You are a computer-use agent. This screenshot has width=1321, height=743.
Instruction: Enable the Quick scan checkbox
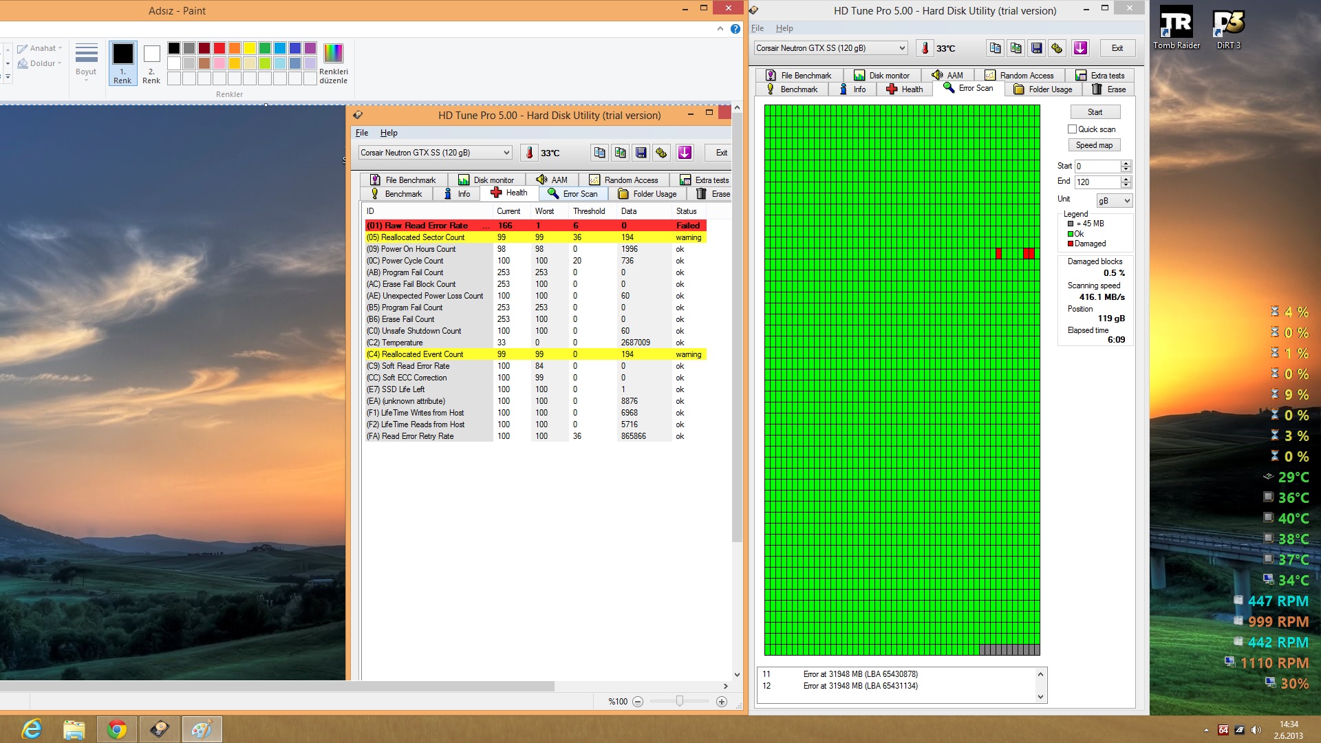click(1072, 129)
